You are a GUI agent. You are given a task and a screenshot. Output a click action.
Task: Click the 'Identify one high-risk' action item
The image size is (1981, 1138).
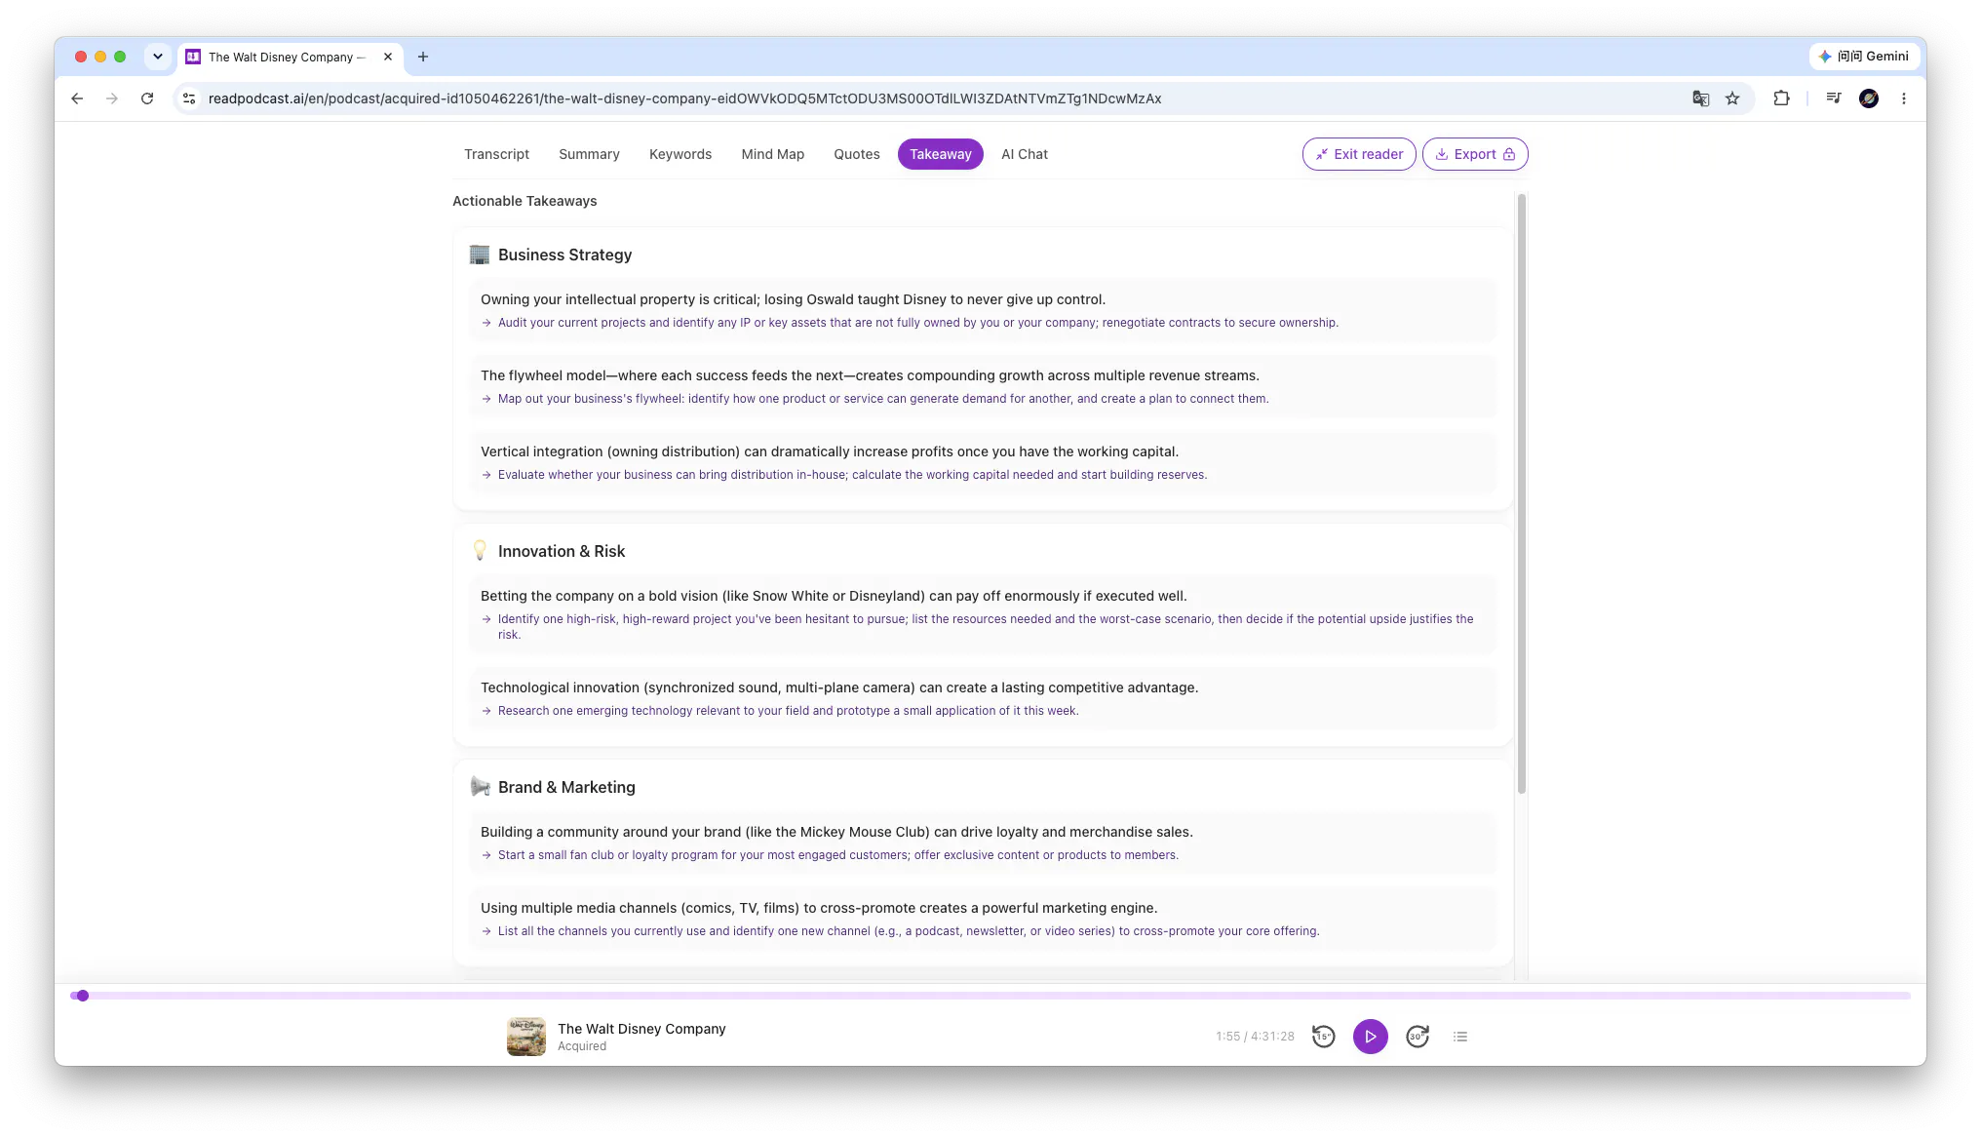(986, 627)
